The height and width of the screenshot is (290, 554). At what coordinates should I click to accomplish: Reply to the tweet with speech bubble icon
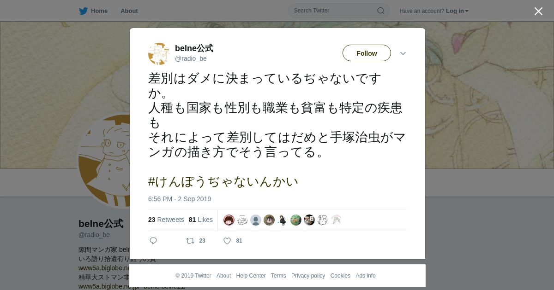click(153, 241)
